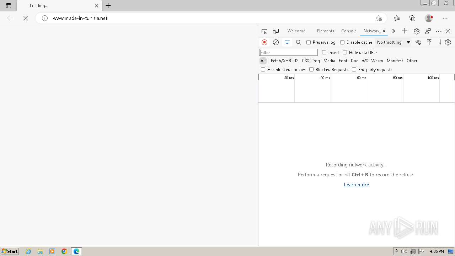
Task: Click the export HAR download arrow
Action: [439, 42]
